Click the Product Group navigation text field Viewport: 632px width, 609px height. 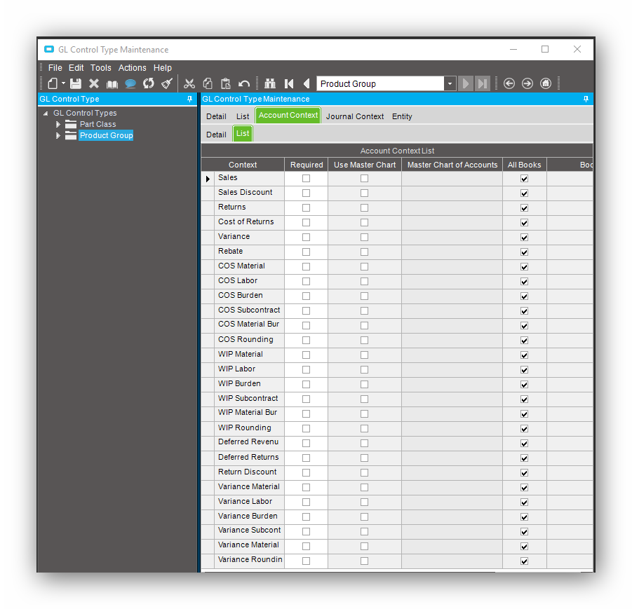[x=380, y=84]
